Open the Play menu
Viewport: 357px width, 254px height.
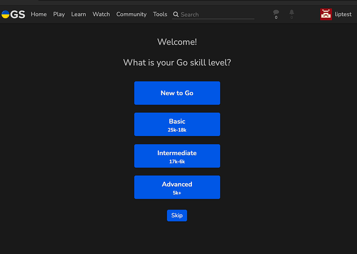pyautogui.click(x=59, y=14)
